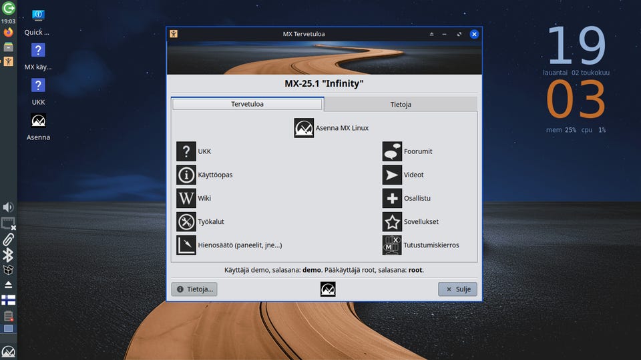Click the Sulje button

coord(457,289)
